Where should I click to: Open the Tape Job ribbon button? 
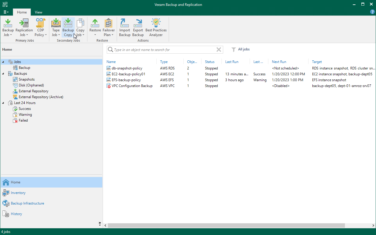(56, 28)
